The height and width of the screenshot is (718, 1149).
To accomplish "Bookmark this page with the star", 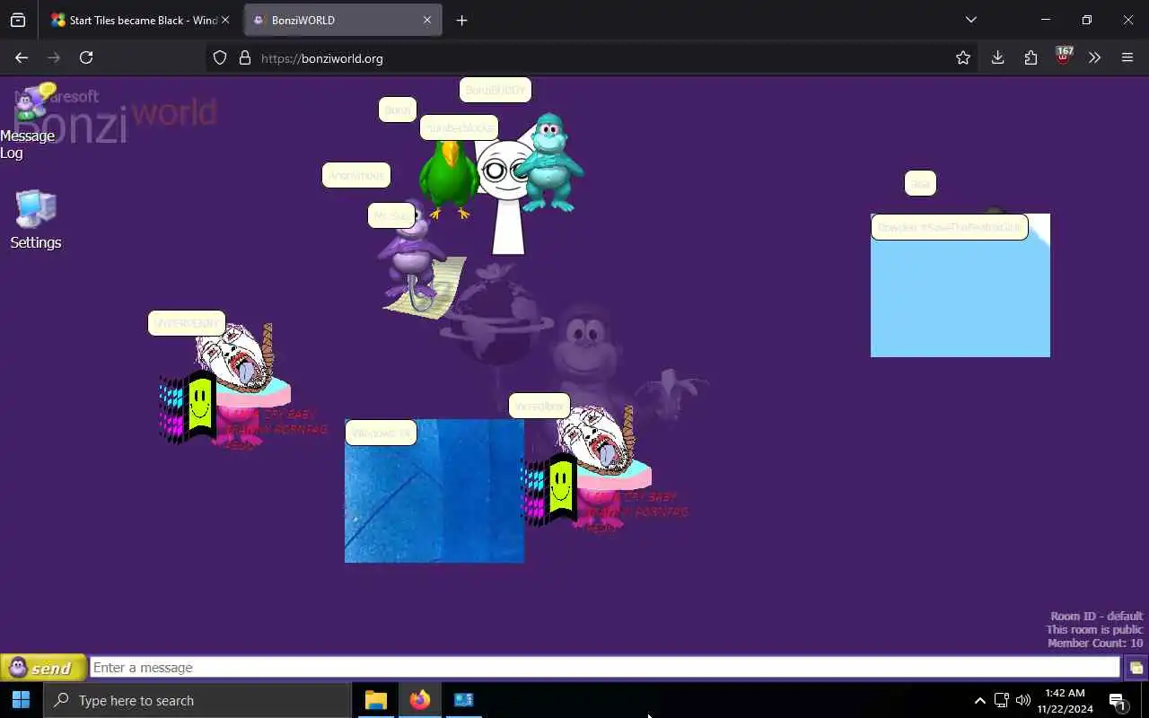I will click(x=963, y=57).
